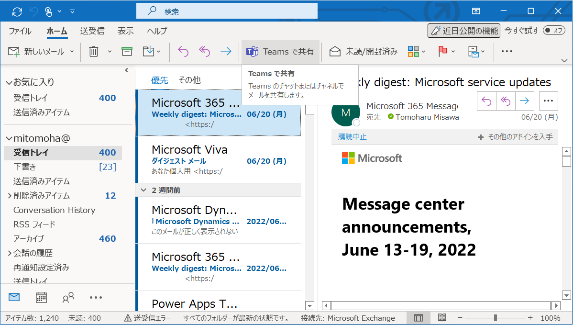Open the Delete dropdown arrow
Screen dimensions: 573x325
tap(110, 52)
